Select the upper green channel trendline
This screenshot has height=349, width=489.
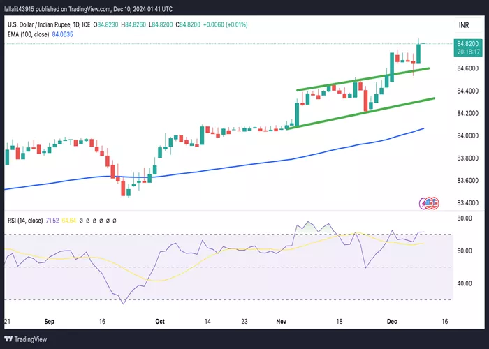click(363, 79)
